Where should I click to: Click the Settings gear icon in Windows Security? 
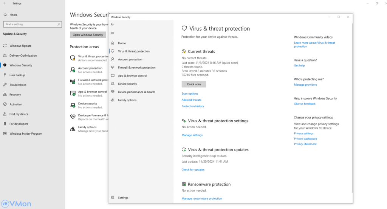[113, 197]
